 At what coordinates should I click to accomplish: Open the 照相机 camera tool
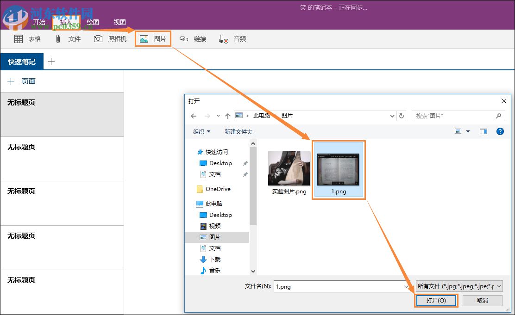[98, 39]
